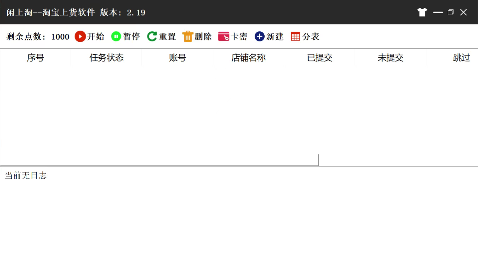The height and width of the screenshot is (269, 478).
Task: Click the green Reset (重置) refresh icon
Action: click(x=152, y=36)
